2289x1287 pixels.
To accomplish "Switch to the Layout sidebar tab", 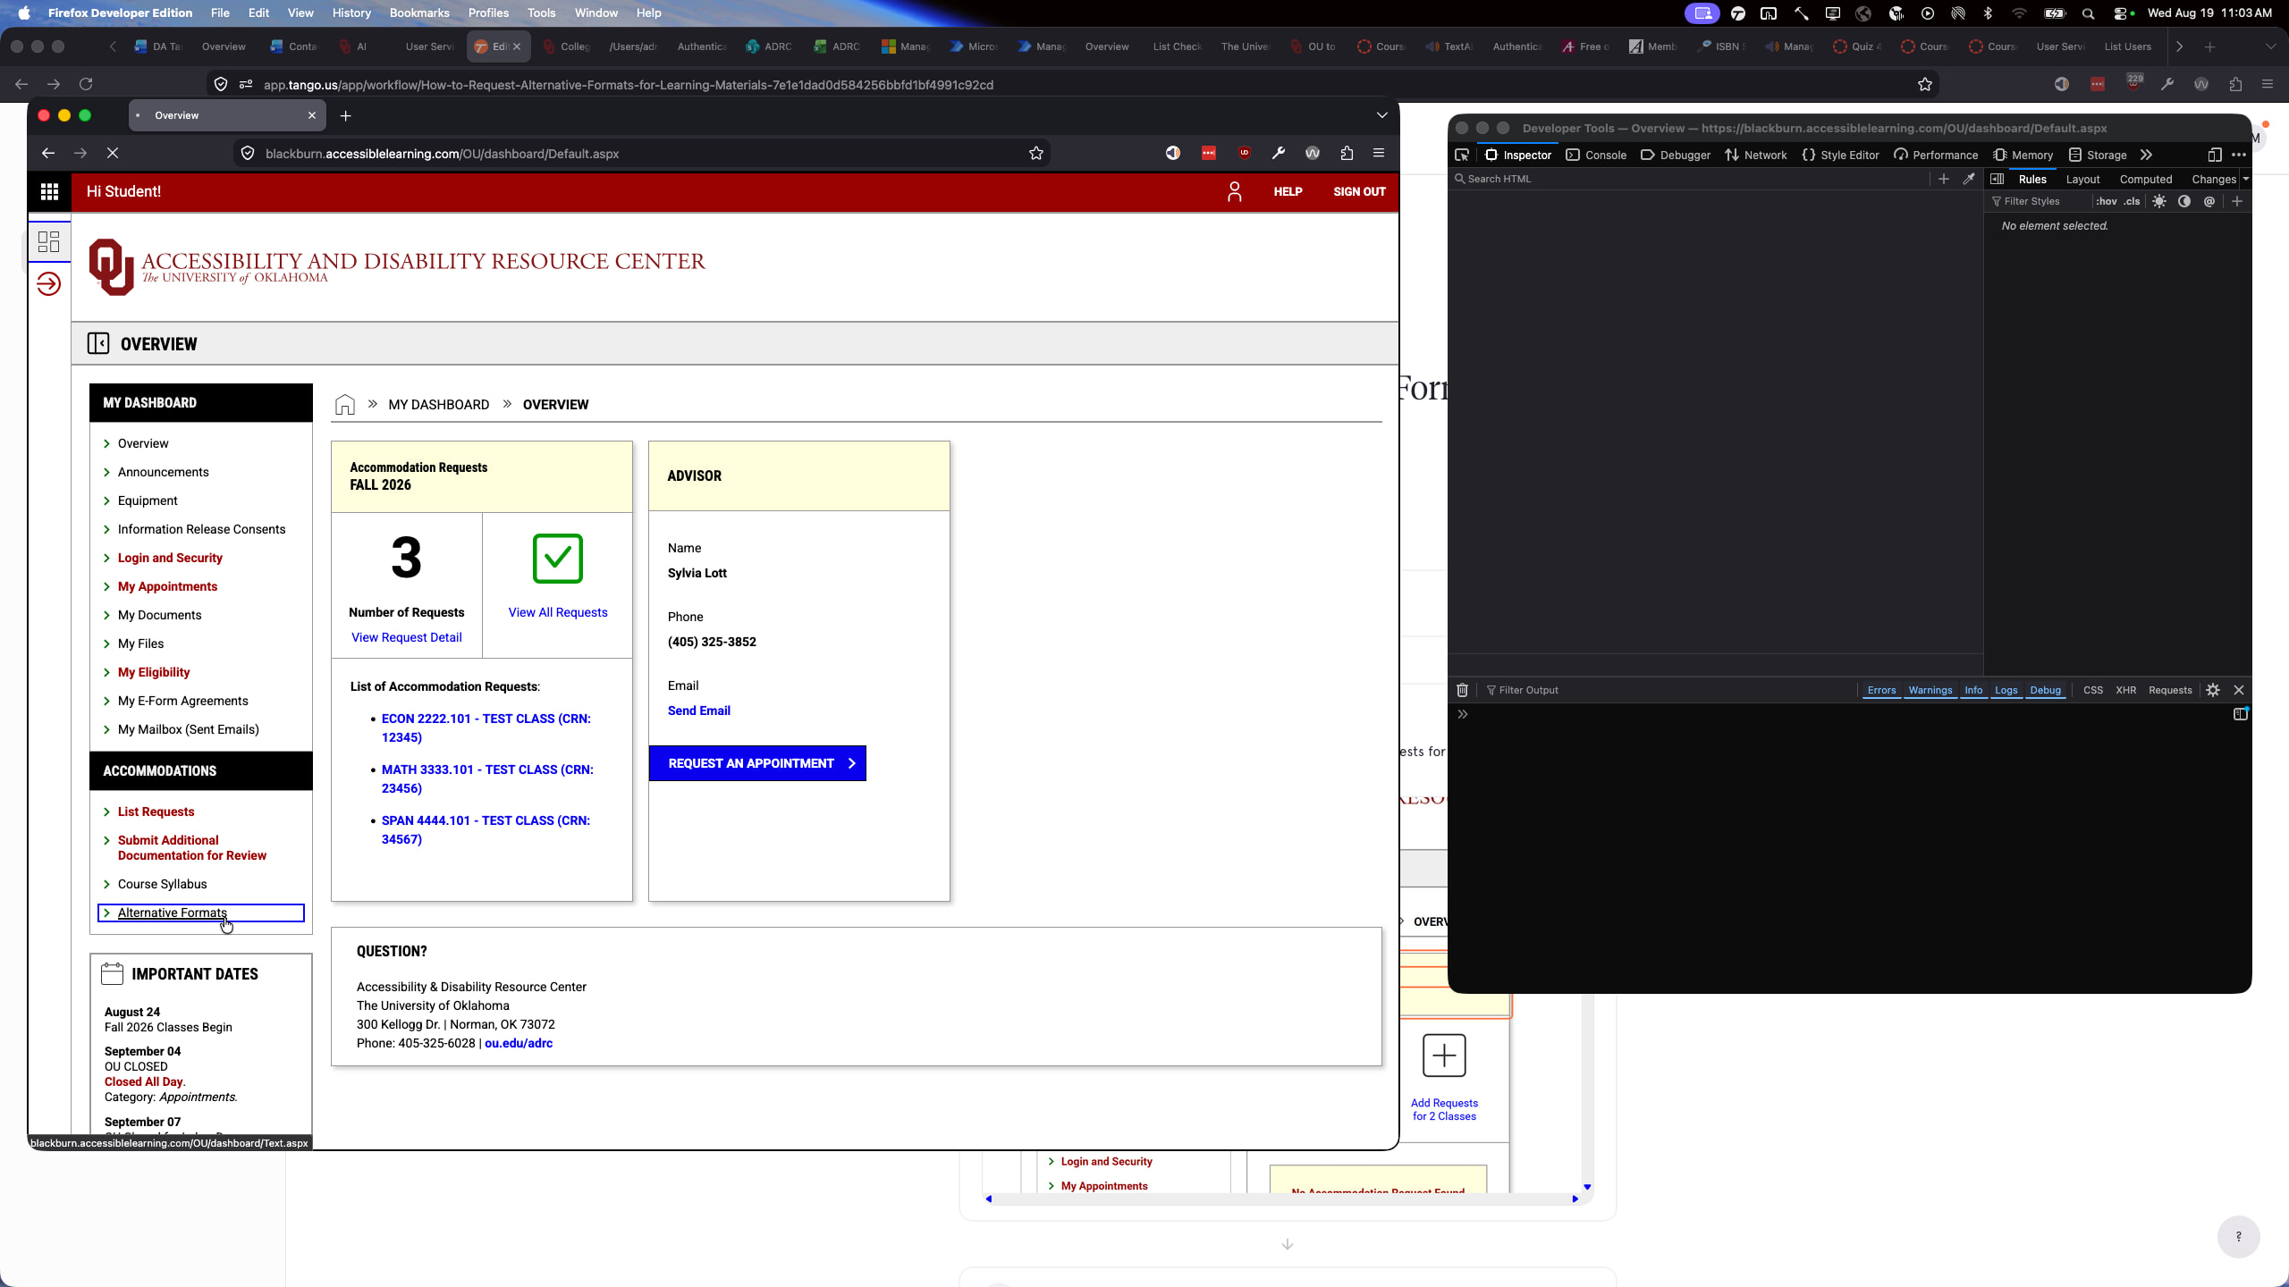I will tap(2082, 180).
